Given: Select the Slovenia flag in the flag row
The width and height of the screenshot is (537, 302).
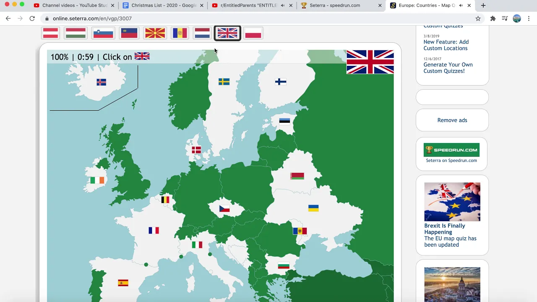Looking at the screenshot, I should coord(104,33).
